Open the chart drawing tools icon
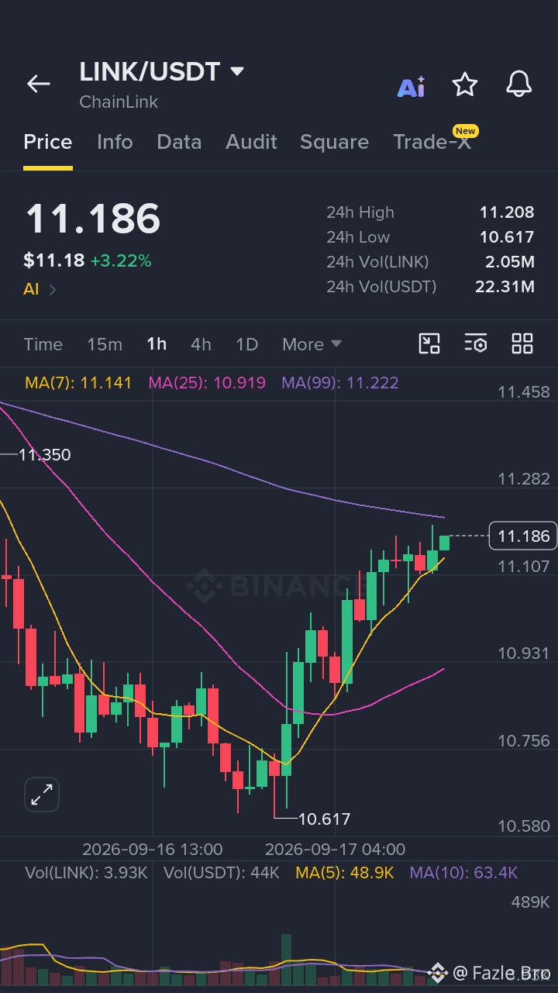This screenshot has width=558, height=993. tap(429, 343)
